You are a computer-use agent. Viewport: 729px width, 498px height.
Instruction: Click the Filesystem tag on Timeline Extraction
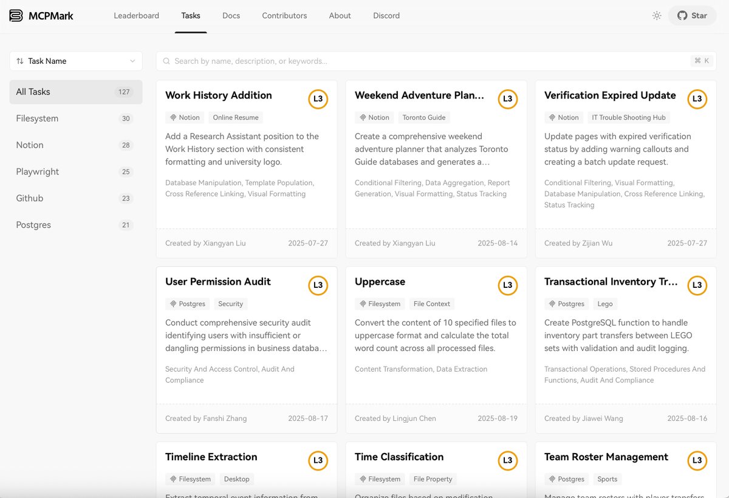point(191,479)
